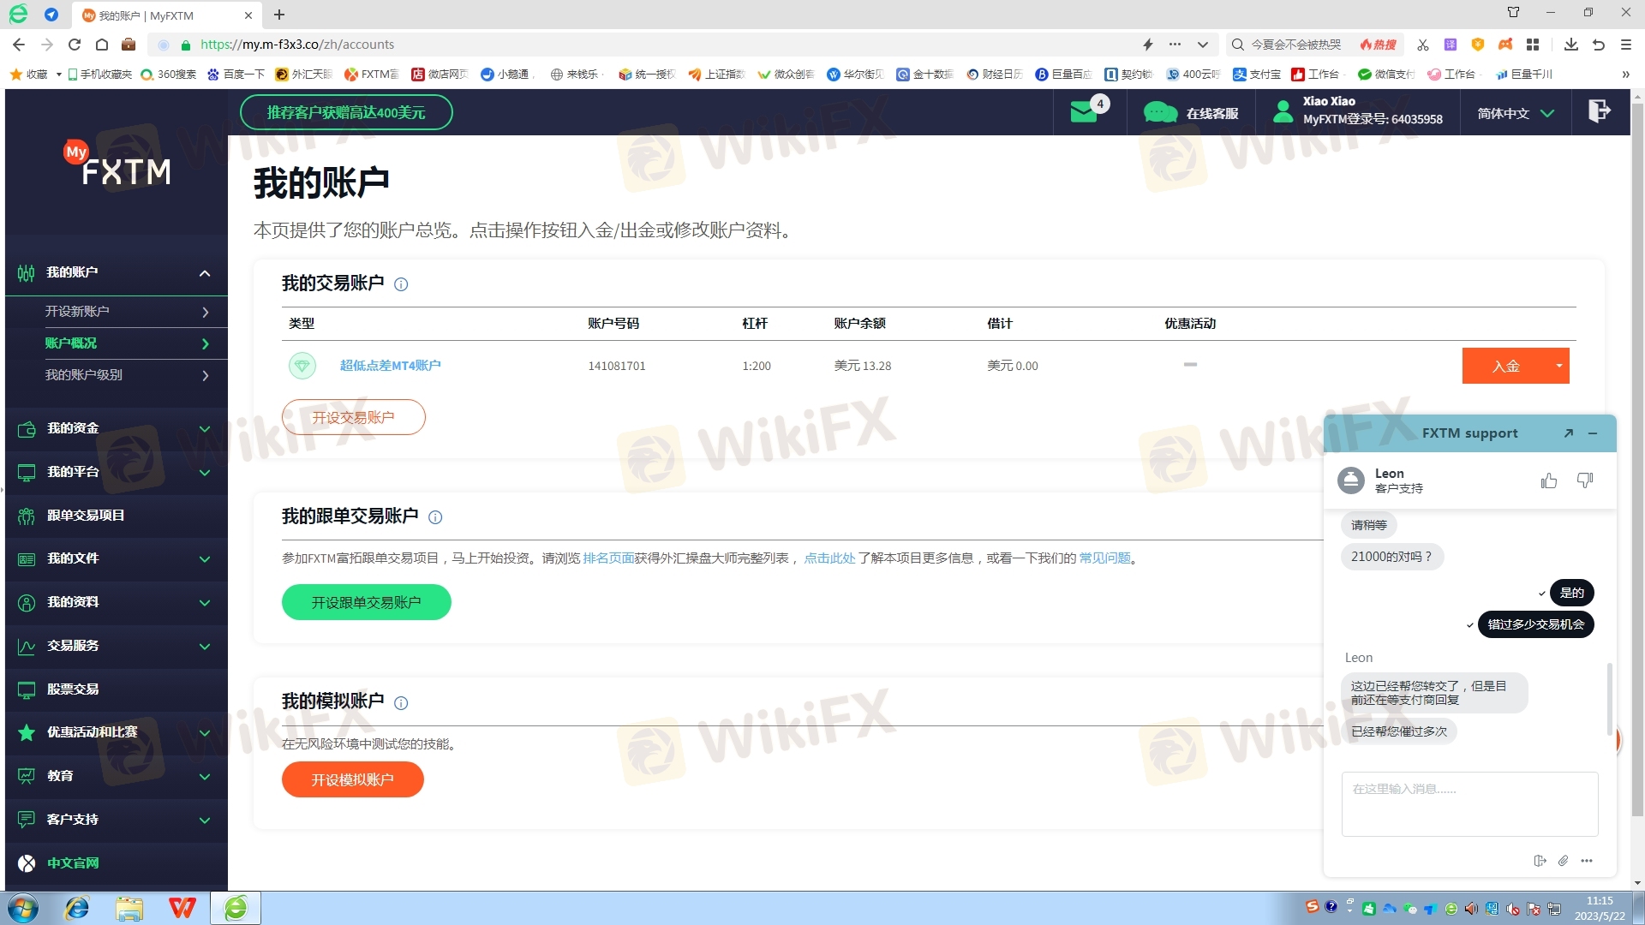
Task: Open File Explorer from taskbar
Action: (129, 908)
